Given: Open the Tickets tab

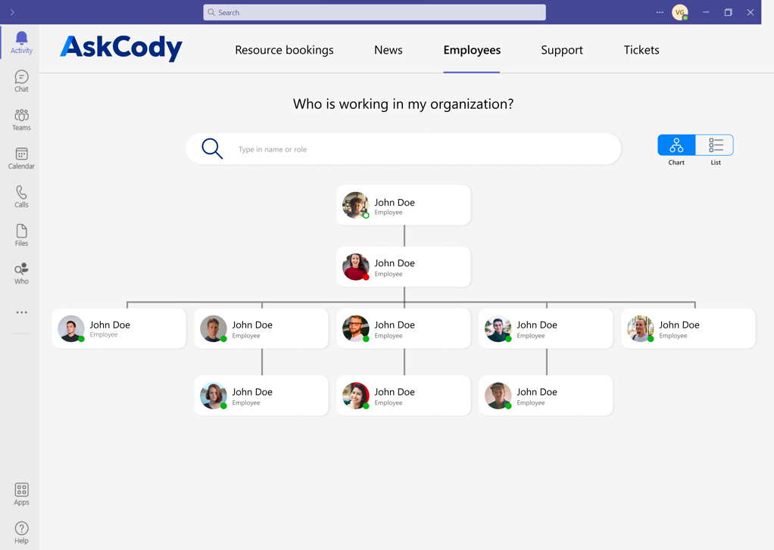Looking at the screenshot, I should 641,50.
